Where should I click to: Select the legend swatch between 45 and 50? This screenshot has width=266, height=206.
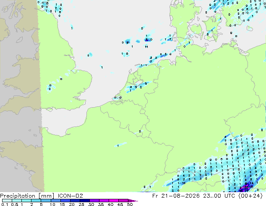123,201
